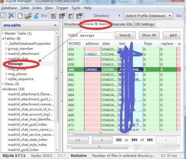Sort by the ROWID column header
The image size is (186, 159).
76,44
